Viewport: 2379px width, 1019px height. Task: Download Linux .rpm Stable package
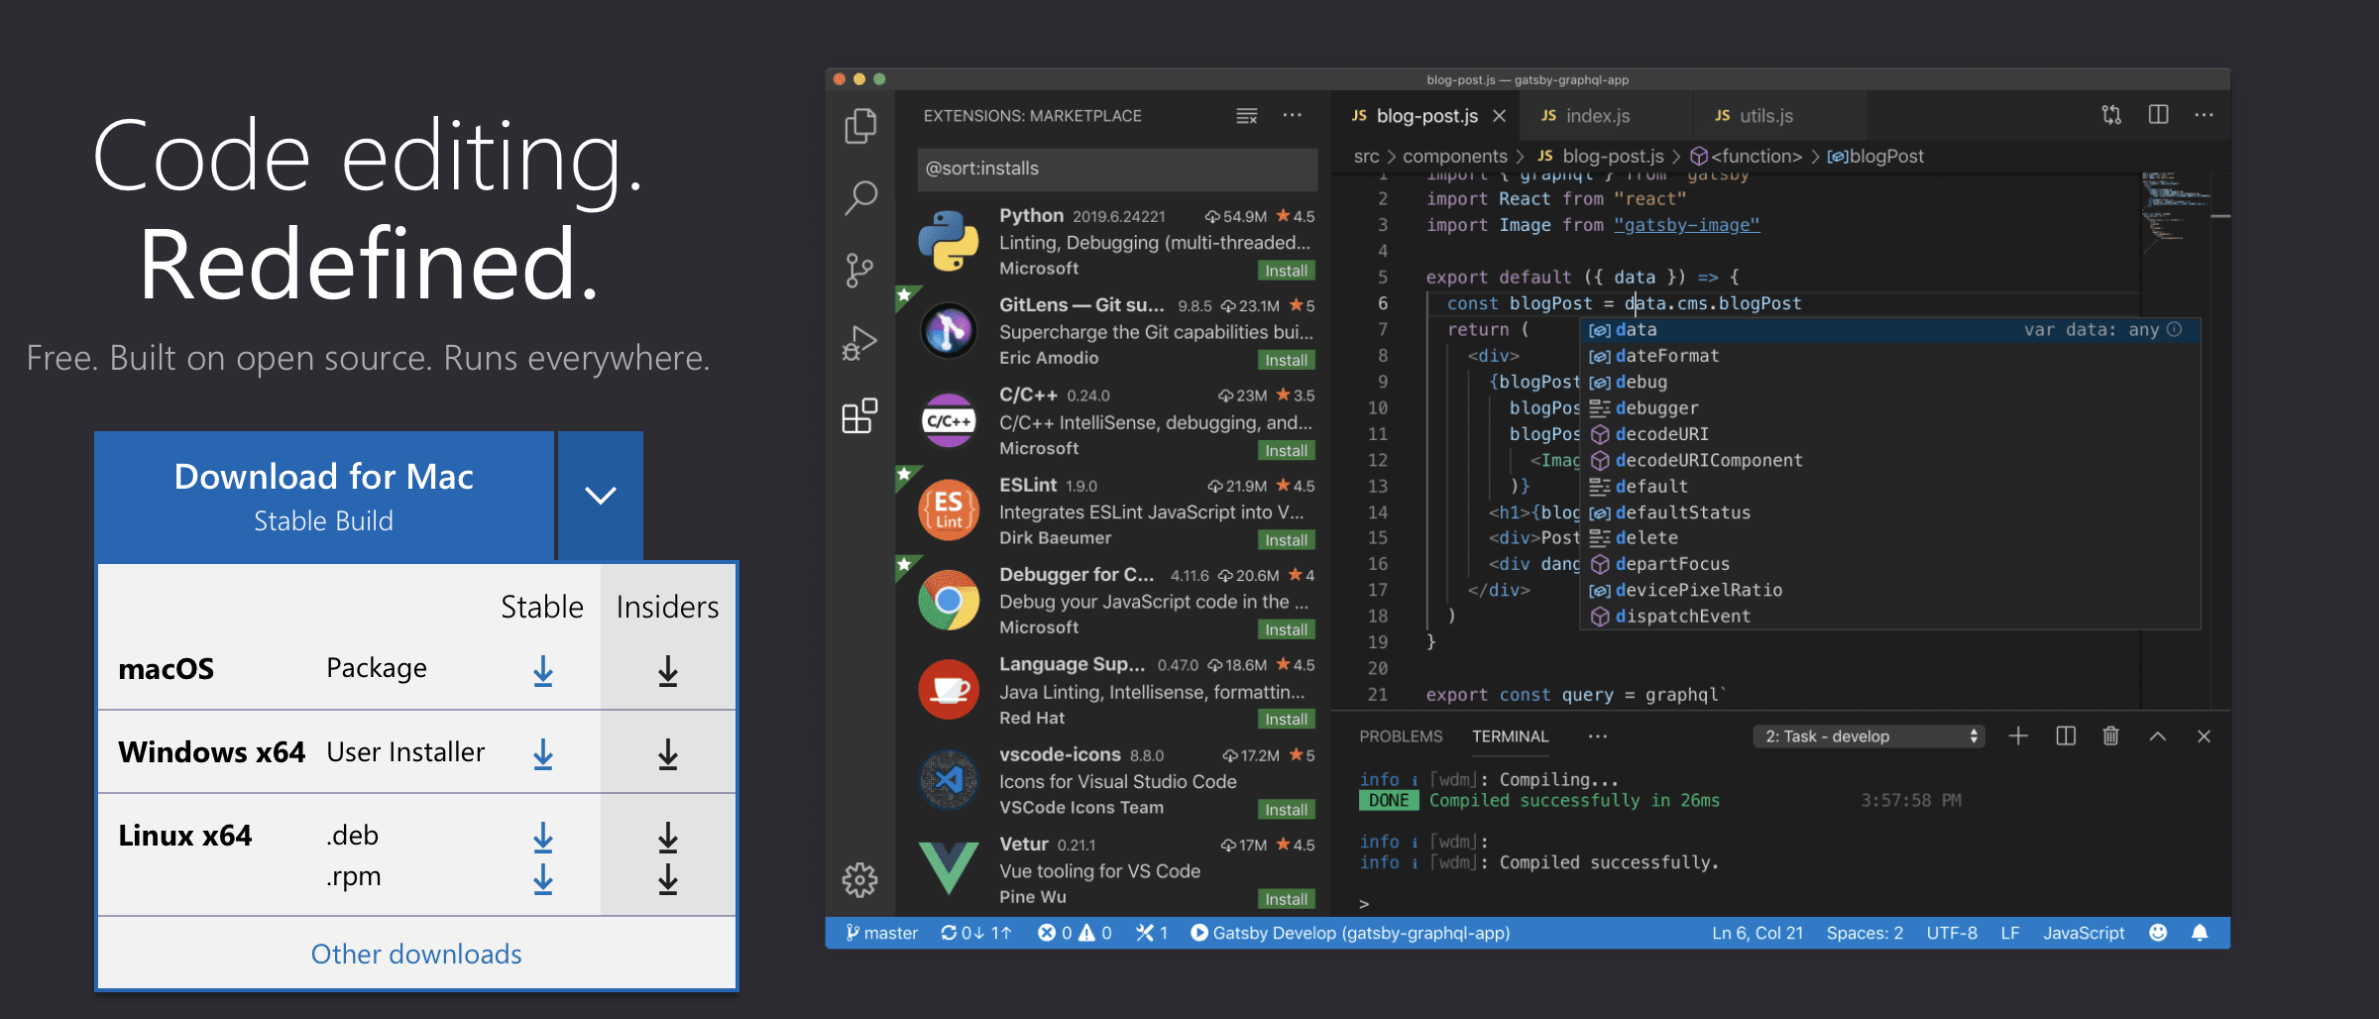tap(543, 879)
